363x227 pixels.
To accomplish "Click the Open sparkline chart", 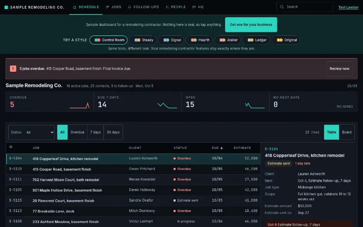I will (x=255, y=105).
